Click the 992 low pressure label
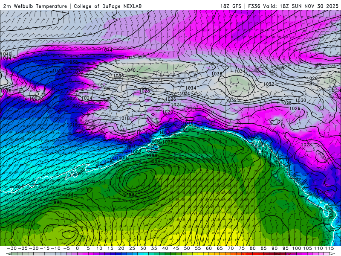 (133, 194)
